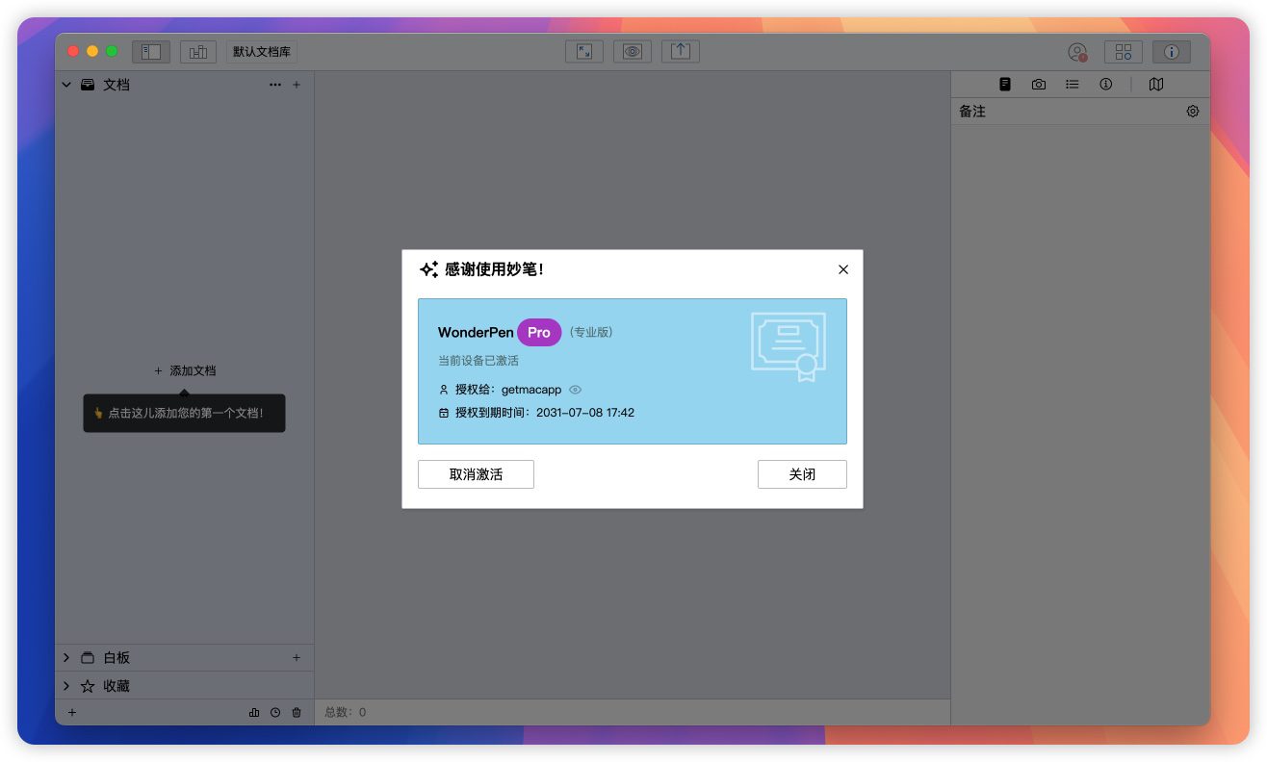Expand the 白板 section
Viewport: 1267px width, 762px height.
[x=66, y=658]
